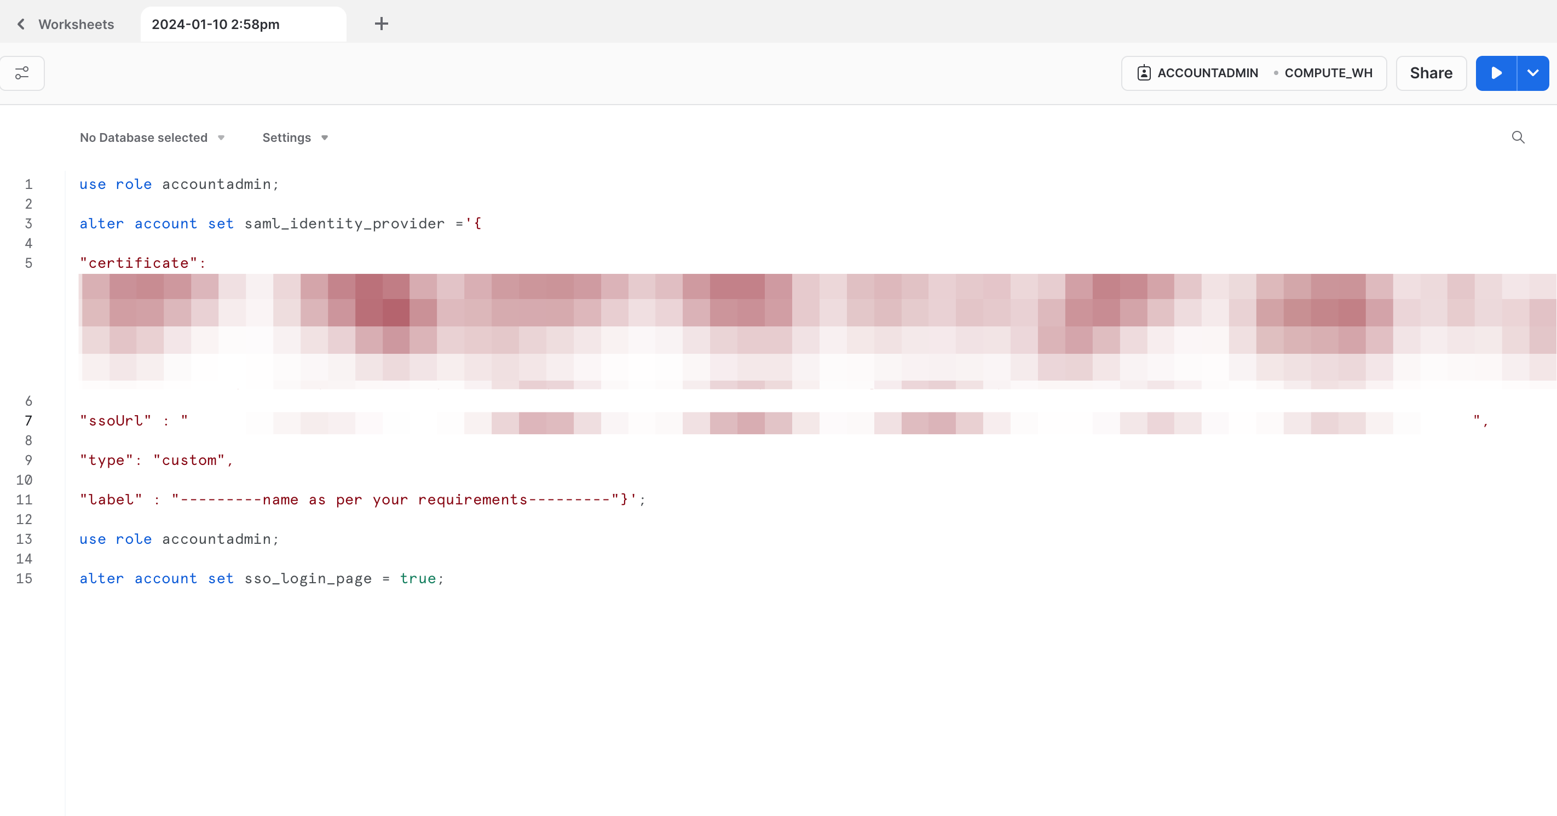Click 'name as per your requirements' text
The width and height of the screenshot is (1557, 816).
[395, 500]
